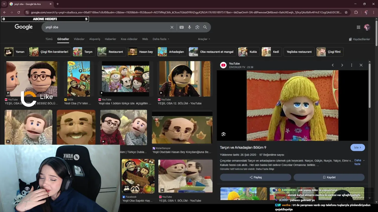This screenshot has width=378, height=212.
Task: Open the Facebook 'Yeşil Oba Sapıklı' thumbnail
Action: (x=138, y=176)
